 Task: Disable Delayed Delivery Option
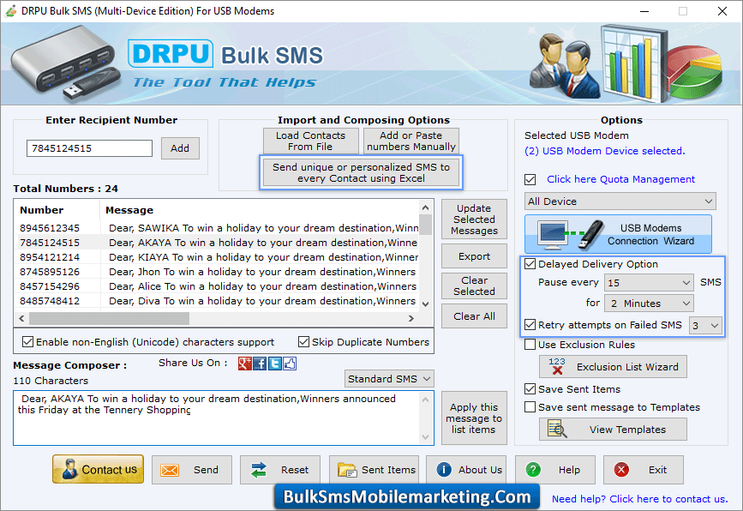click(530, 264)
